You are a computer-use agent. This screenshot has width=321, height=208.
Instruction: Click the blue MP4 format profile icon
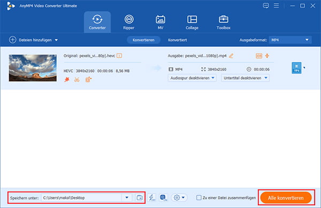click(x=296, y=68)
